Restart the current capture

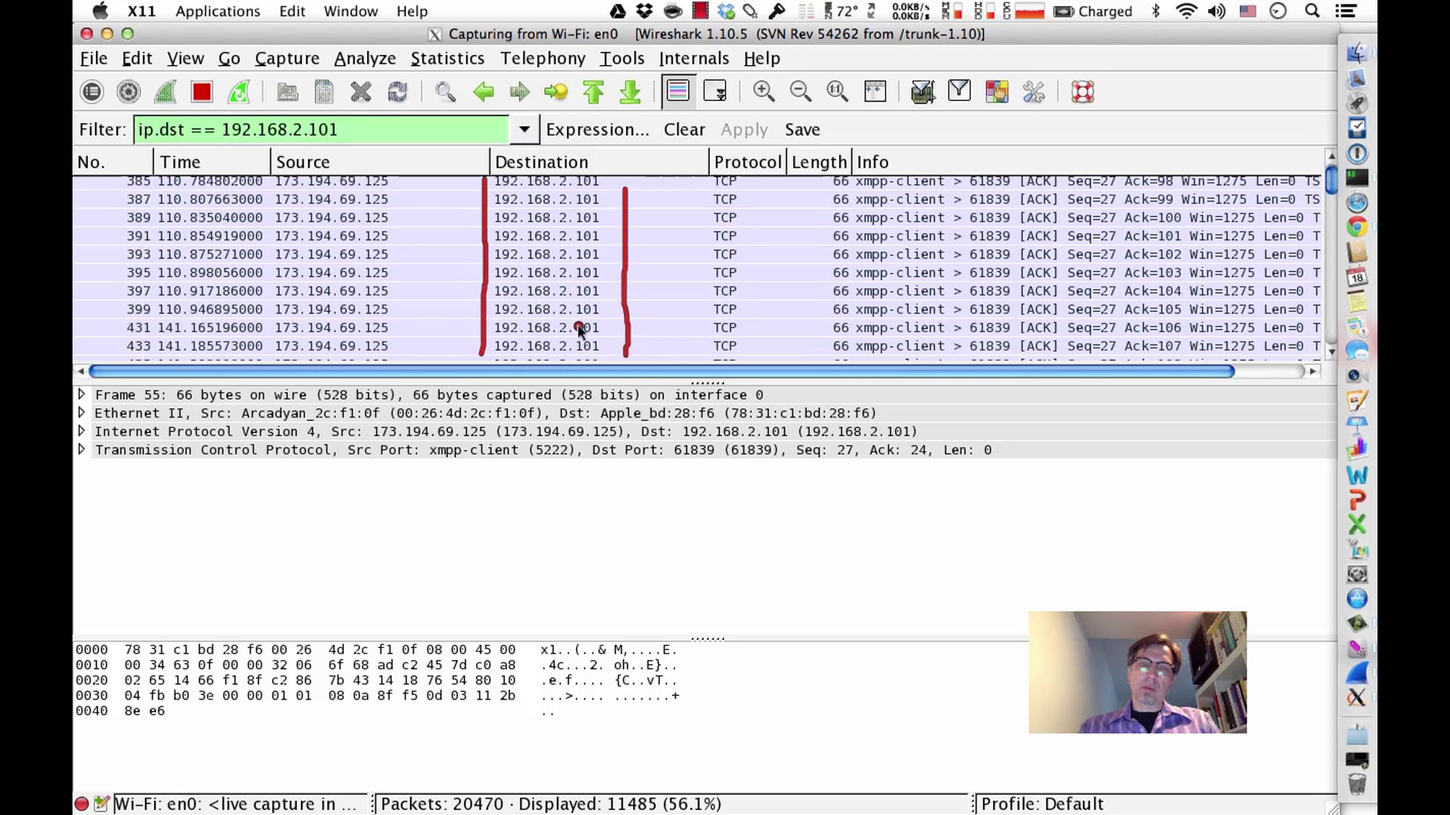point(239,91)
